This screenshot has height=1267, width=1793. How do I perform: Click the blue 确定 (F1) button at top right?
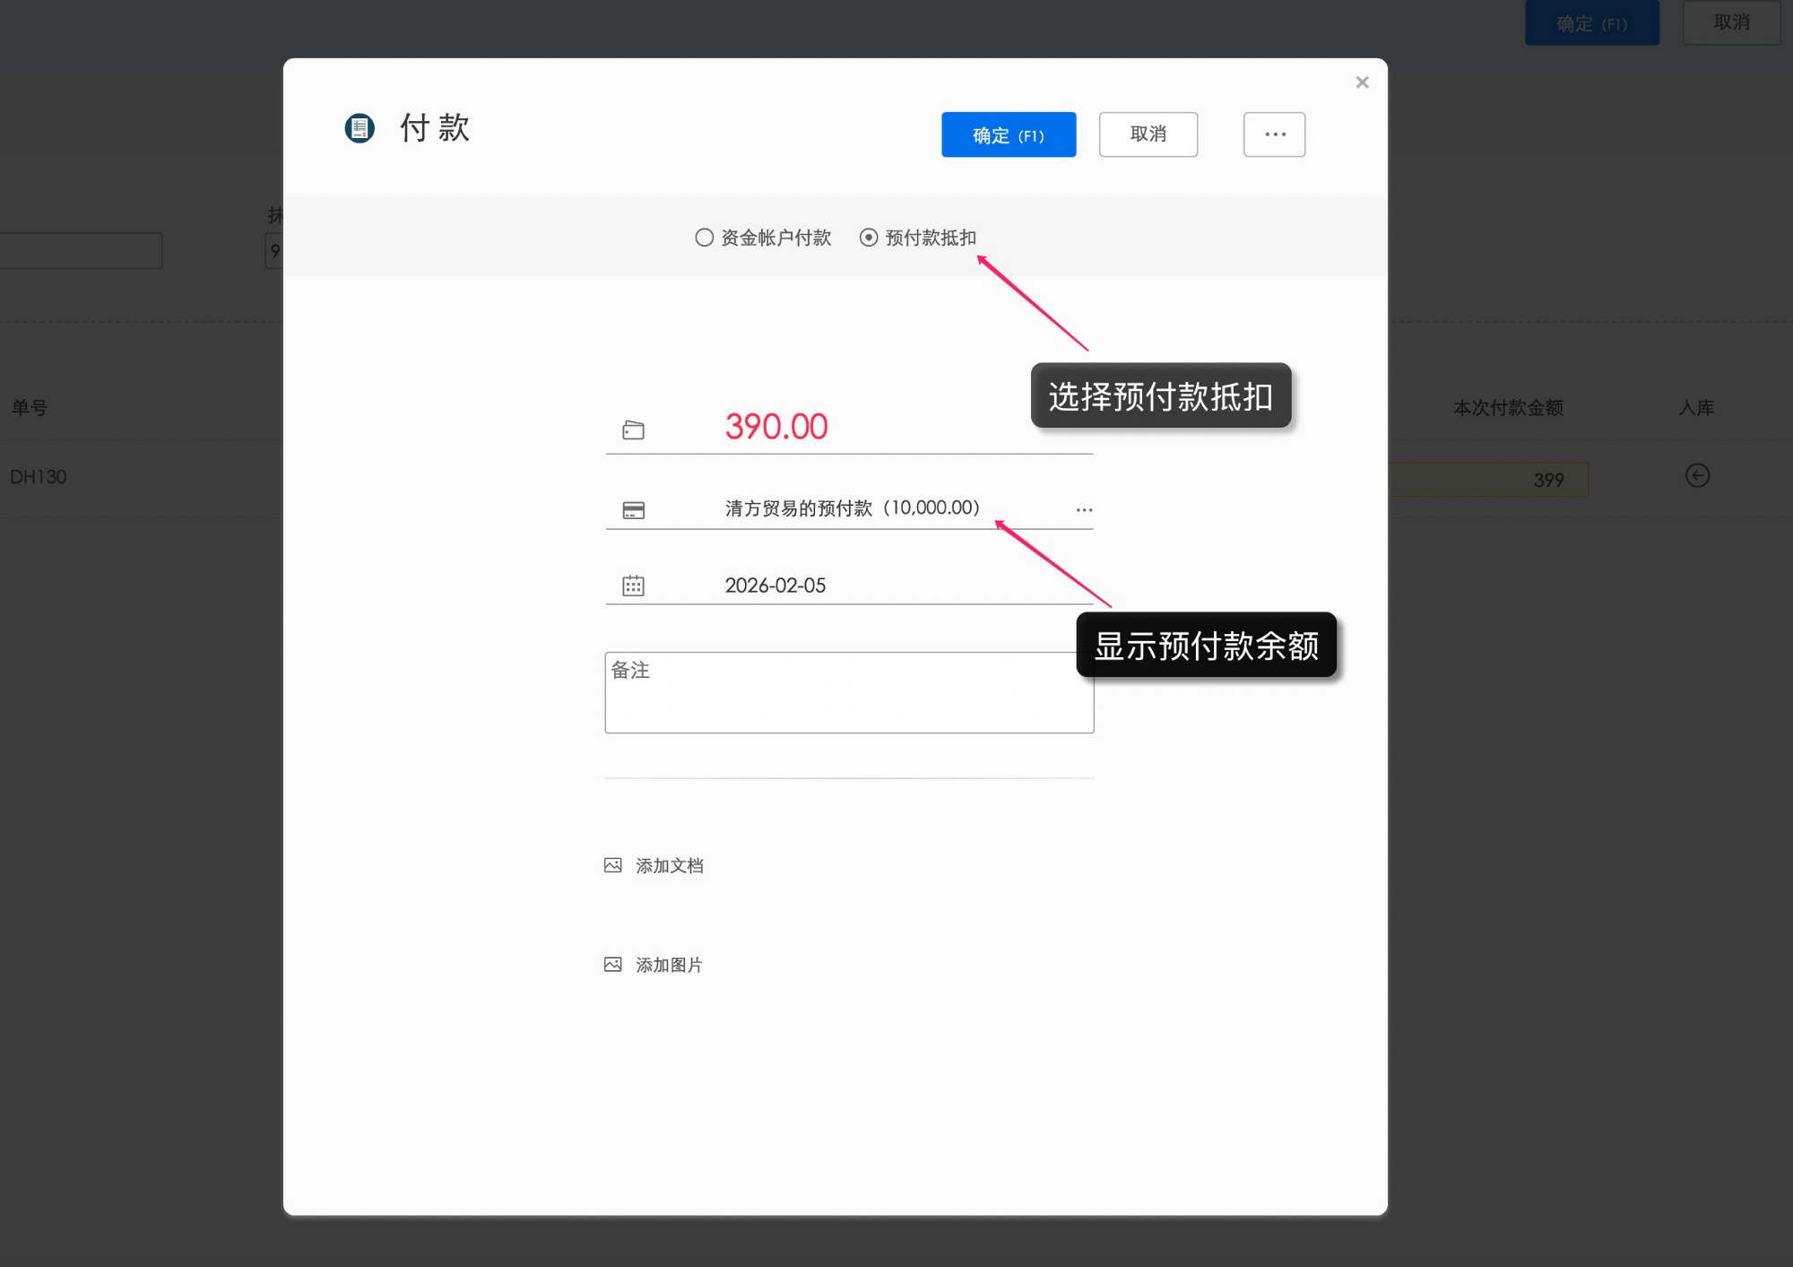[1591, 23]
